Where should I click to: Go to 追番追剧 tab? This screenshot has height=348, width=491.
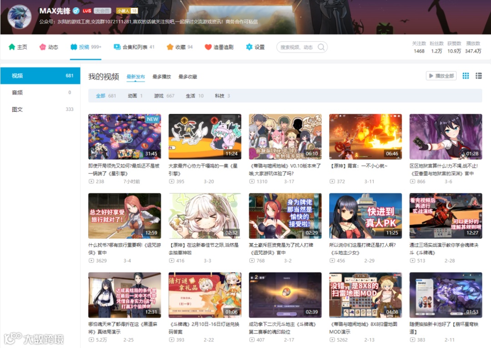pos(219,47)
